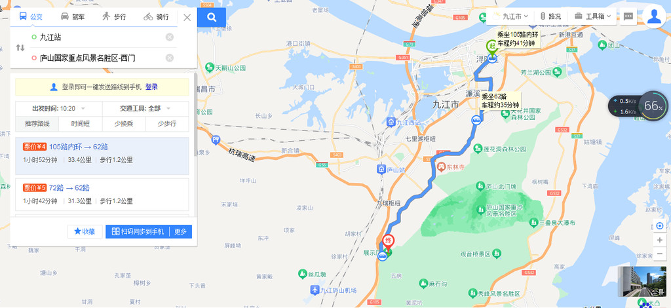Toggle the 路况 traffic layer

(x=550, y=16)
